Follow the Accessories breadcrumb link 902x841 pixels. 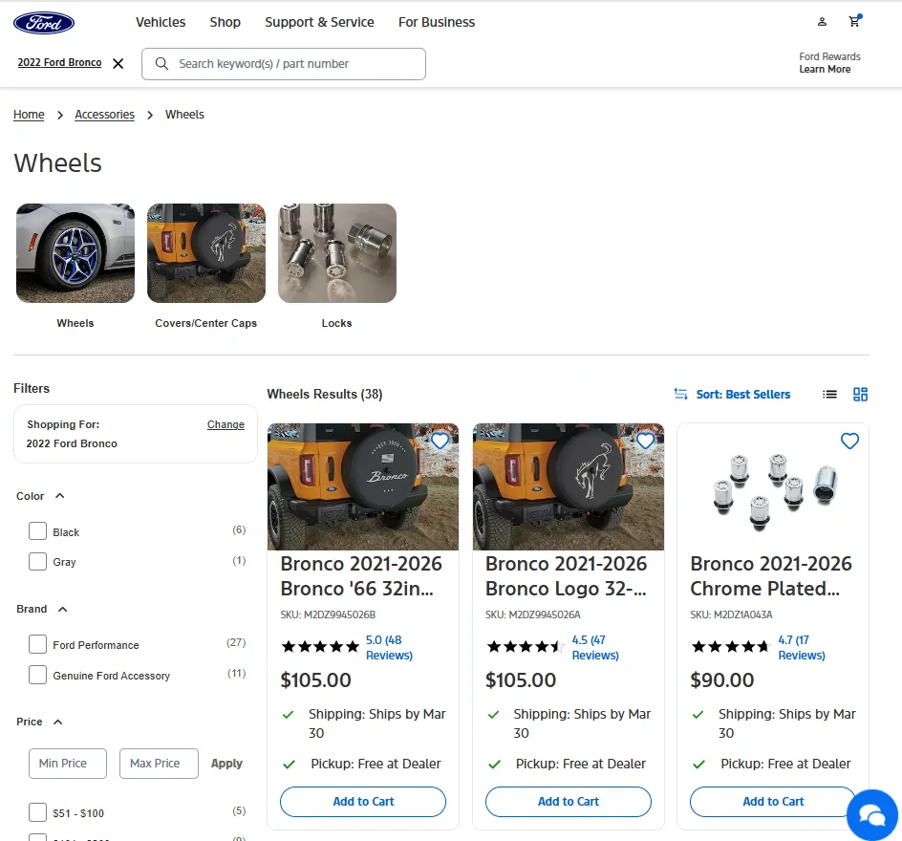(x=104, y=114)
